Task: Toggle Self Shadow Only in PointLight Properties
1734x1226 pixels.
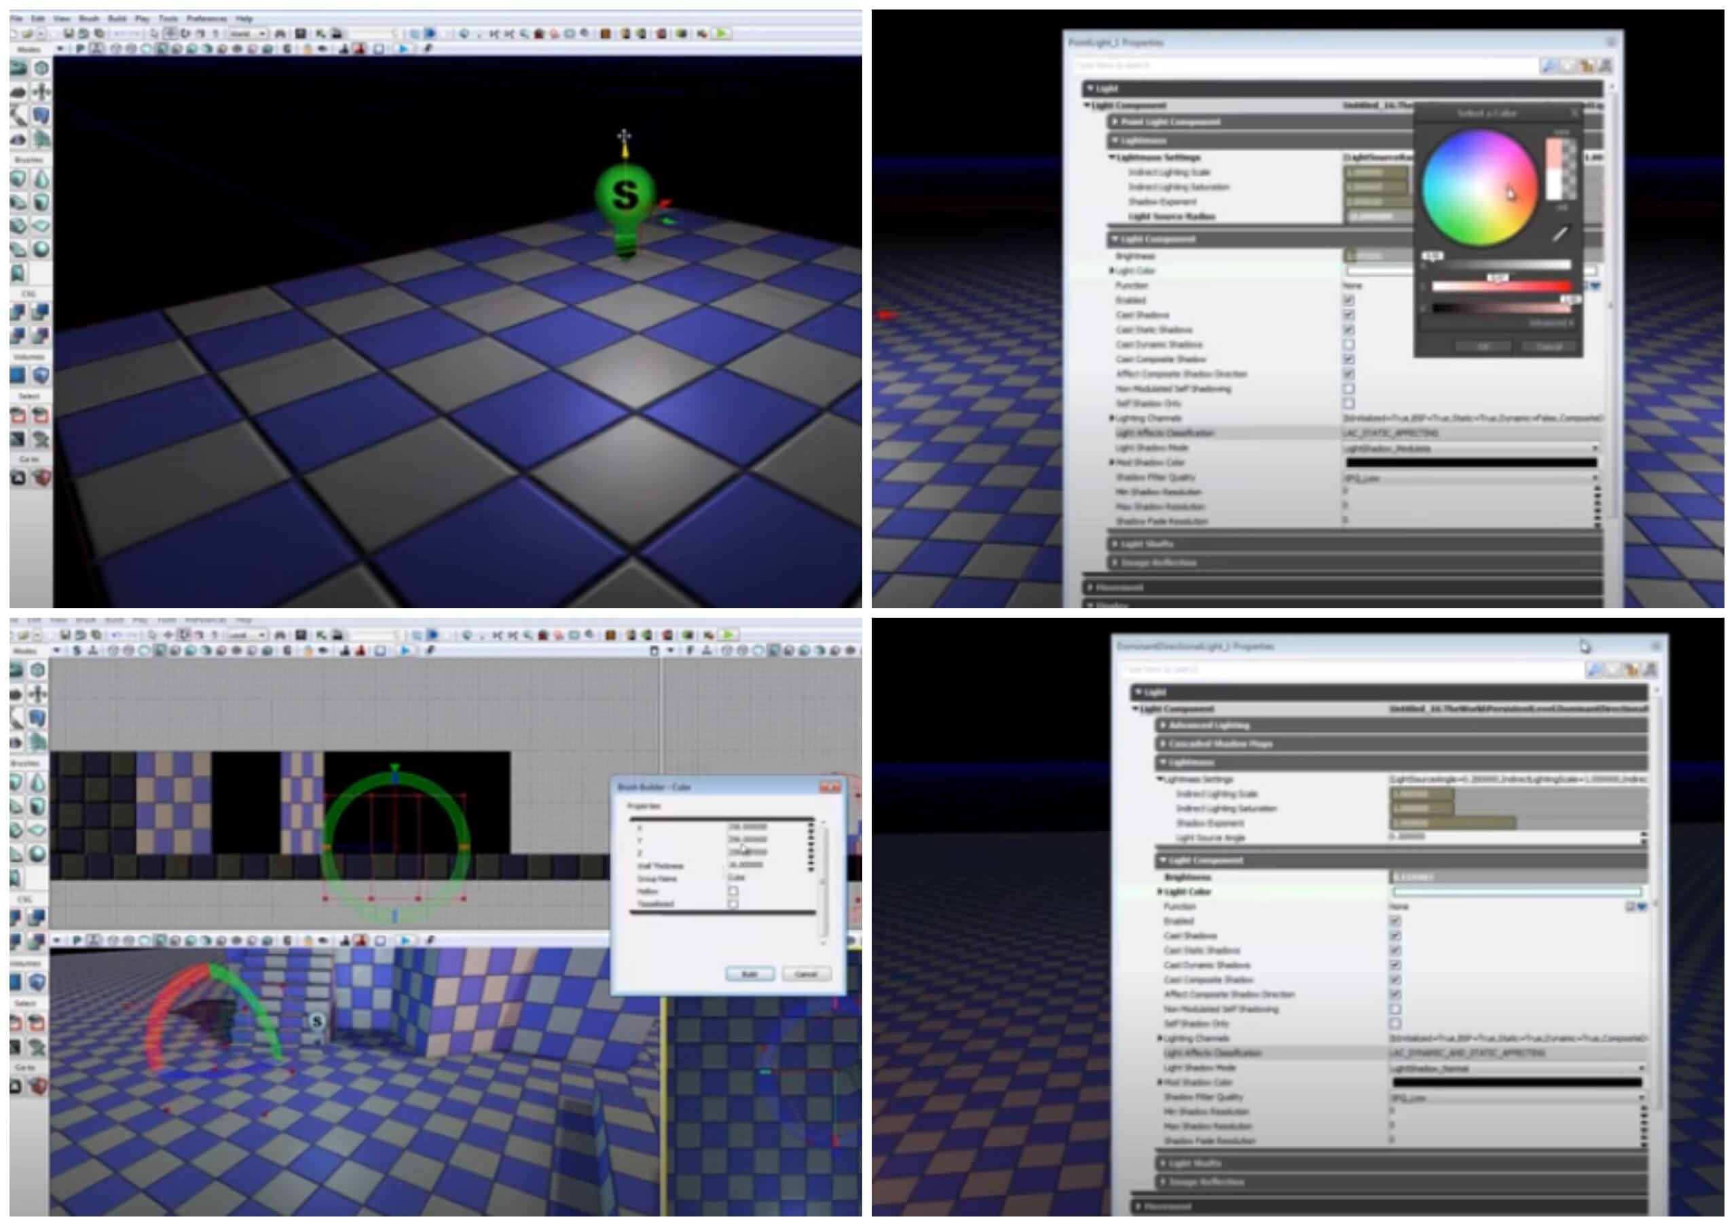Action: pyautogui.click(x=1349, y=403)
